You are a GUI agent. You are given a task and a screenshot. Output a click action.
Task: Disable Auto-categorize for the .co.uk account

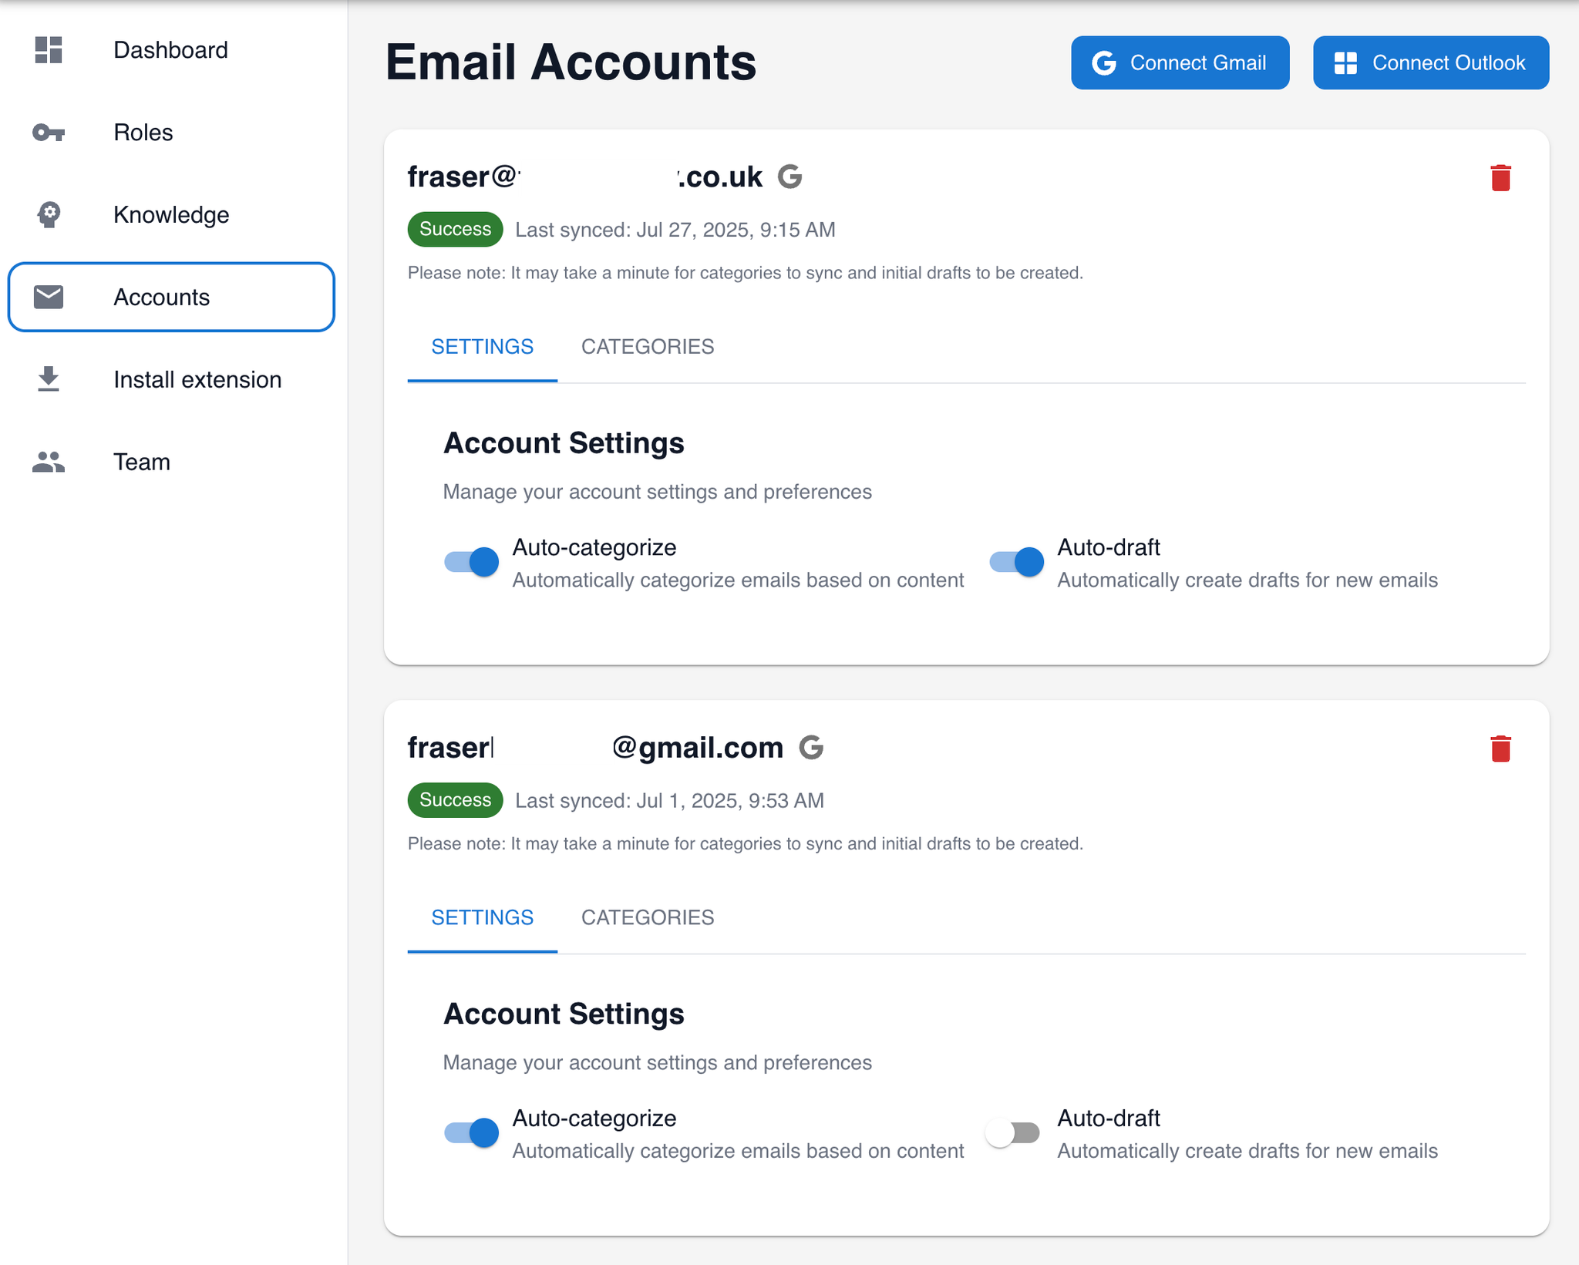(x=472, y=562)
